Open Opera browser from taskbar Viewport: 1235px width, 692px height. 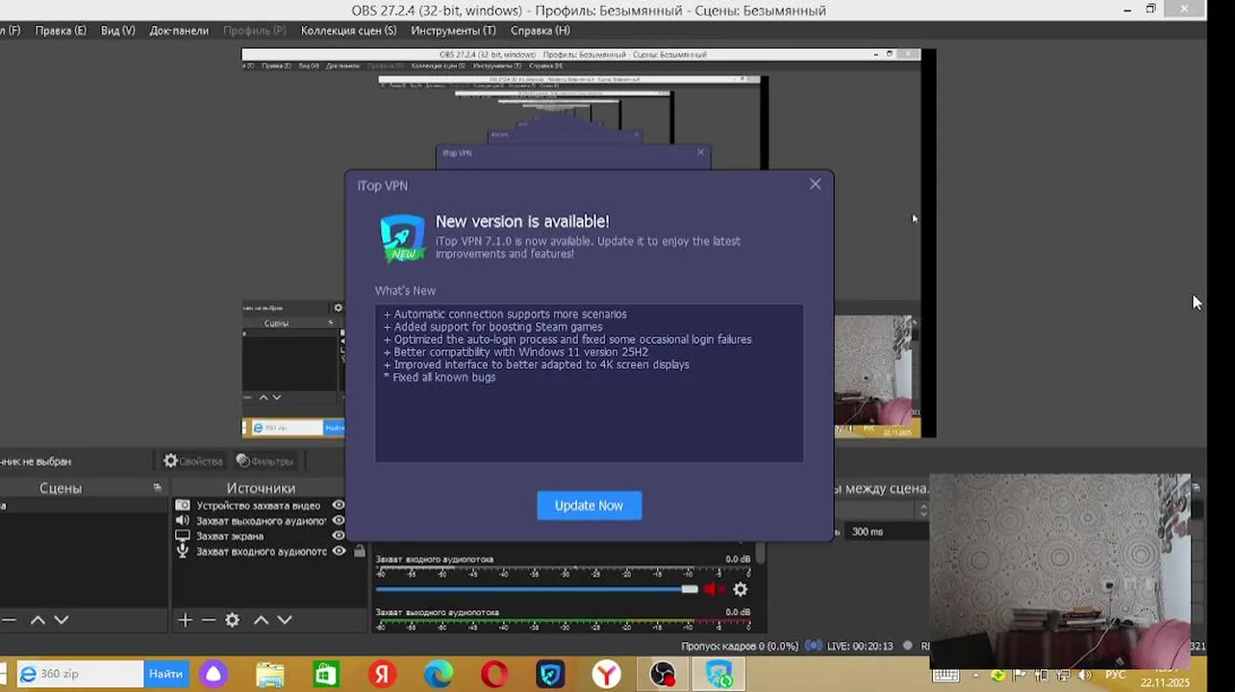[494, 675]
